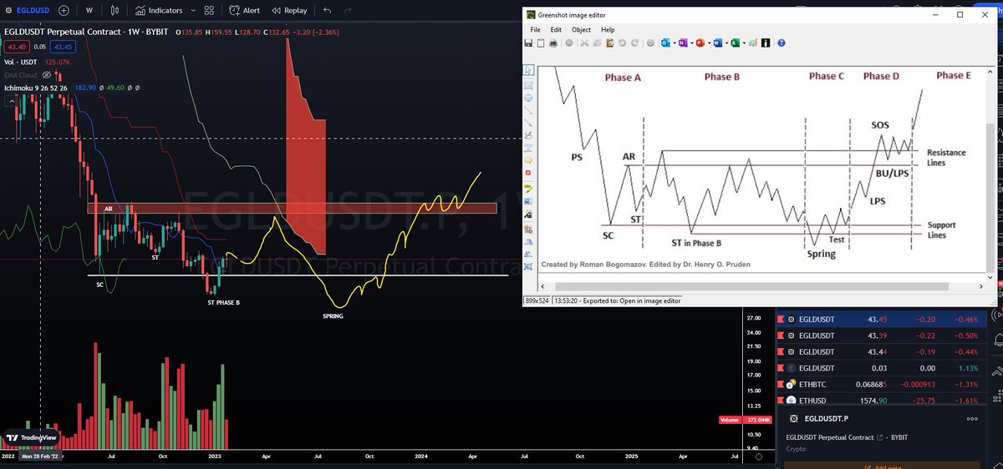Select the Greenshot text box tool
1003x469 pixels.
(x=528, y=148)
